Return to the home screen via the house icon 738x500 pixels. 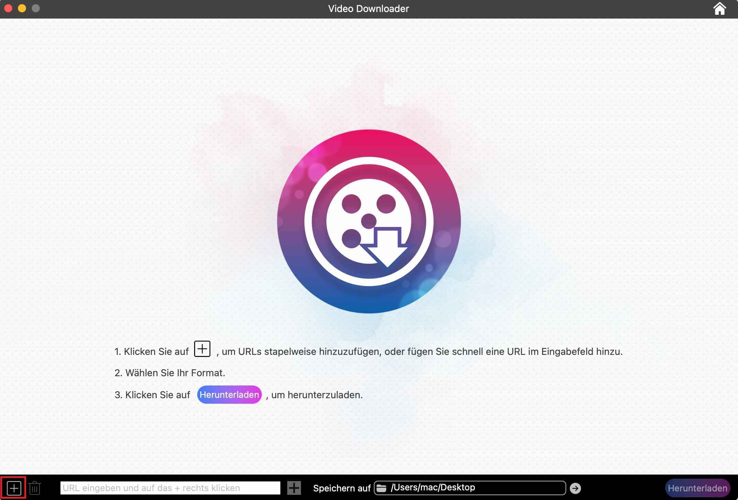click(720, 9)
